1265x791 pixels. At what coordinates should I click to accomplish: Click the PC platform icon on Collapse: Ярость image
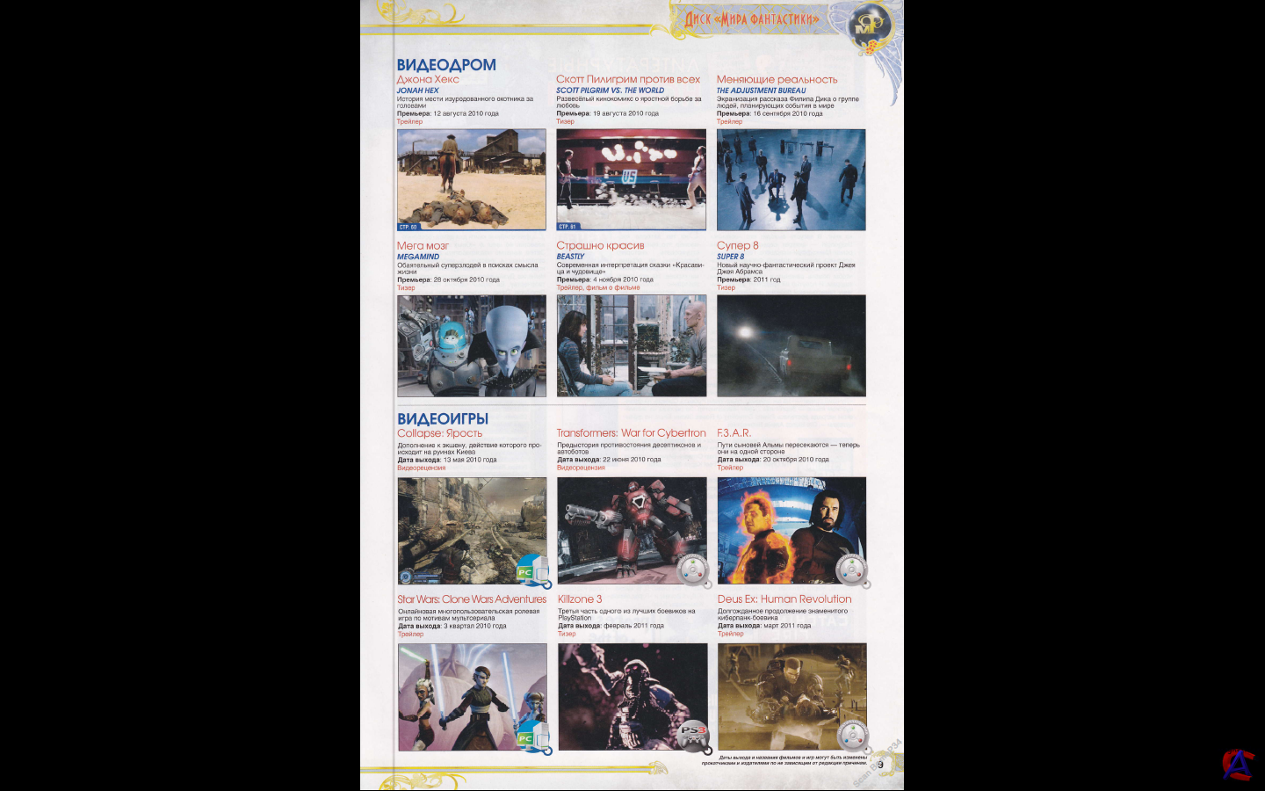coord(531,570)
